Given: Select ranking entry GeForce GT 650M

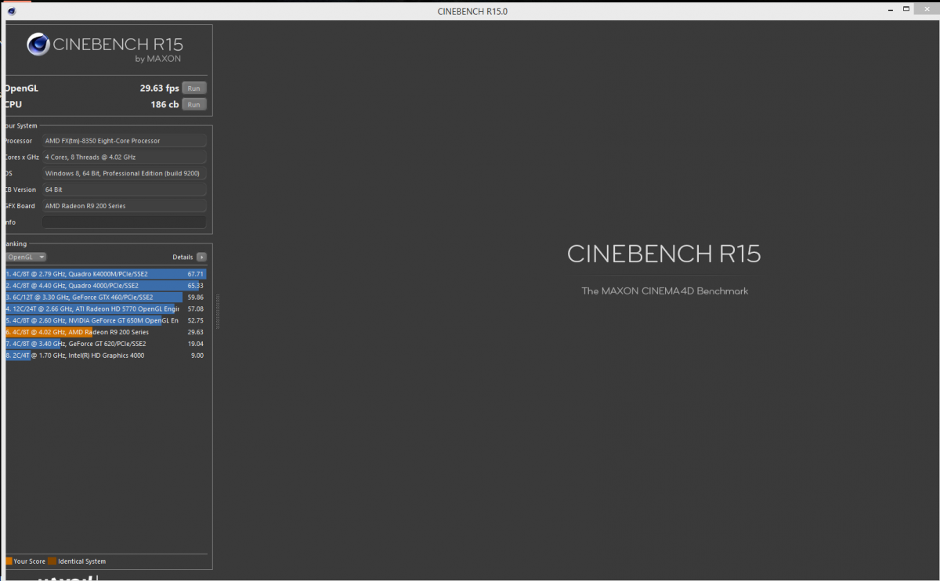Looking at the screenshot, I should tap(105, 320).
